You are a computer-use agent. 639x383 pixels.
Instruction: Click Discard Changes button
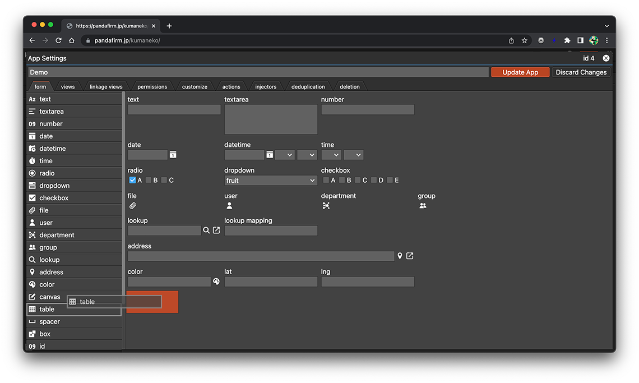click(581, 72)
